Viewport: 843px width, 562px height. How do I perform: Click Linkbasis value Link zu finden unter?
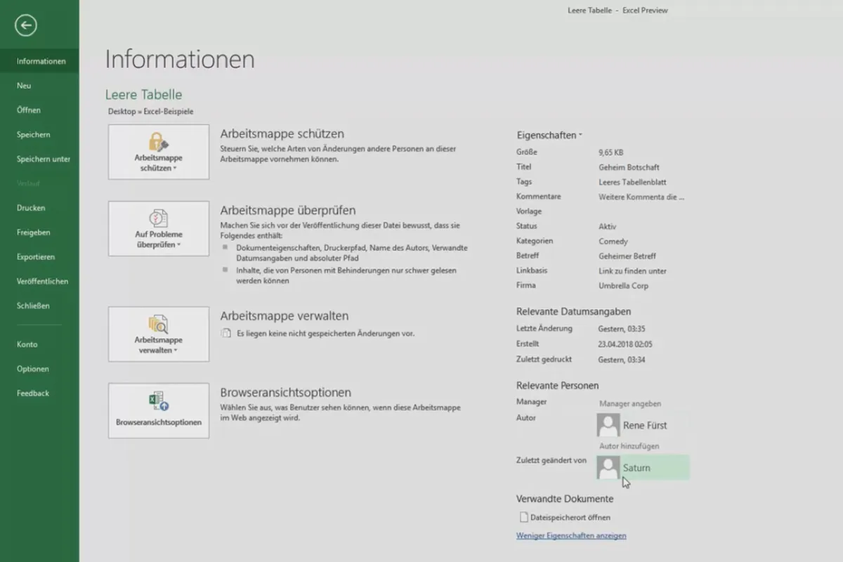click(632, 271)
